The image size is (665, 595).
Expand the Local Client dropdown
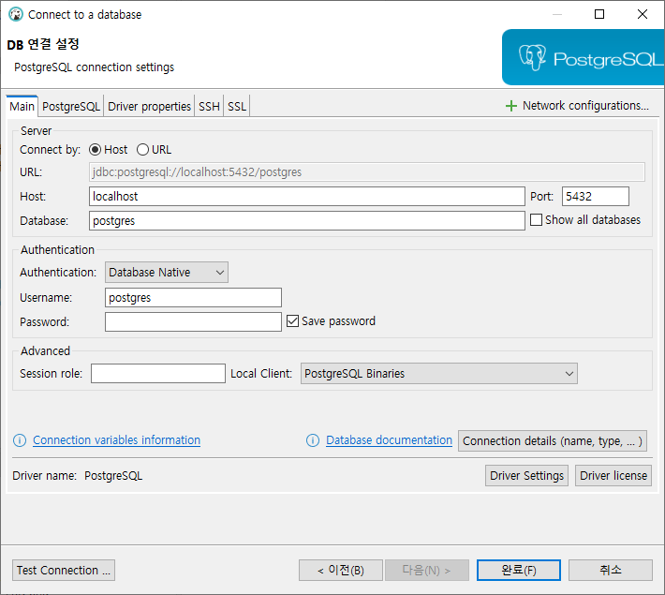pyautogui.click(x=439, y=374)
